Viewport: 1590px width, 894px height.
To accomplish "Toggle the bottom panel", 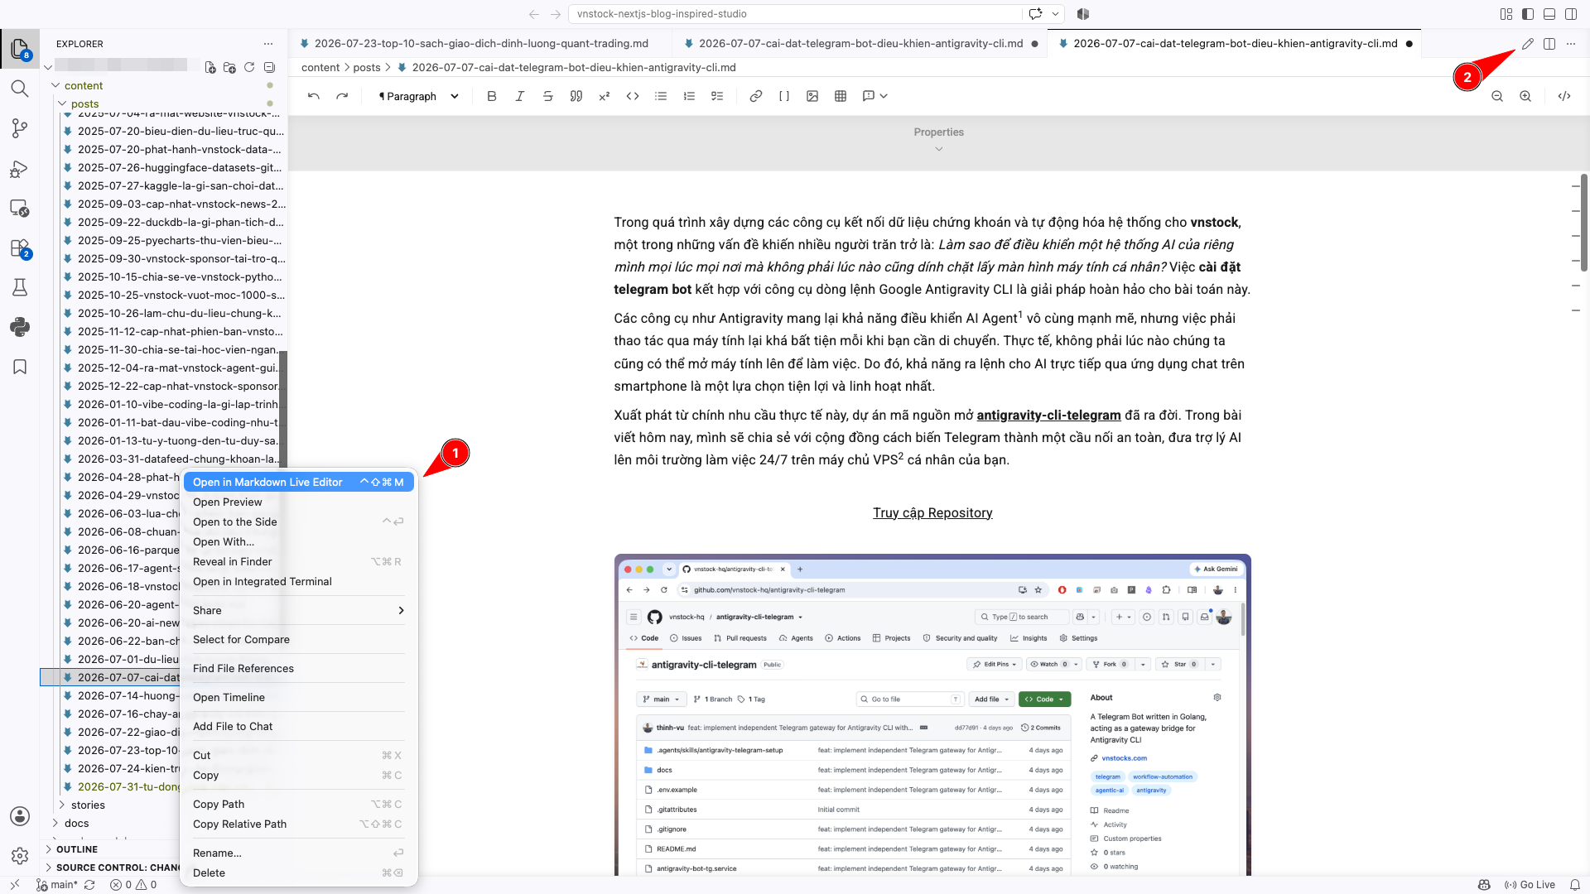I will 1549,14.
